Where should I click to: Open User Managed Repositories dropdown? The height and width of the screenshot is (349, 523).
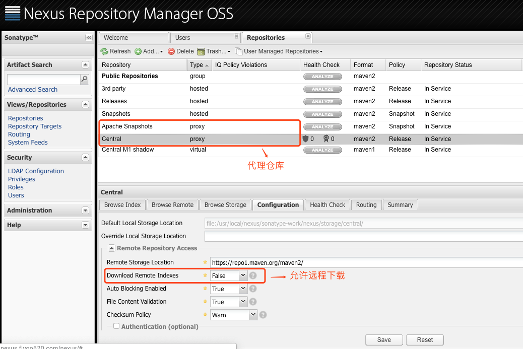pos(279,51)
